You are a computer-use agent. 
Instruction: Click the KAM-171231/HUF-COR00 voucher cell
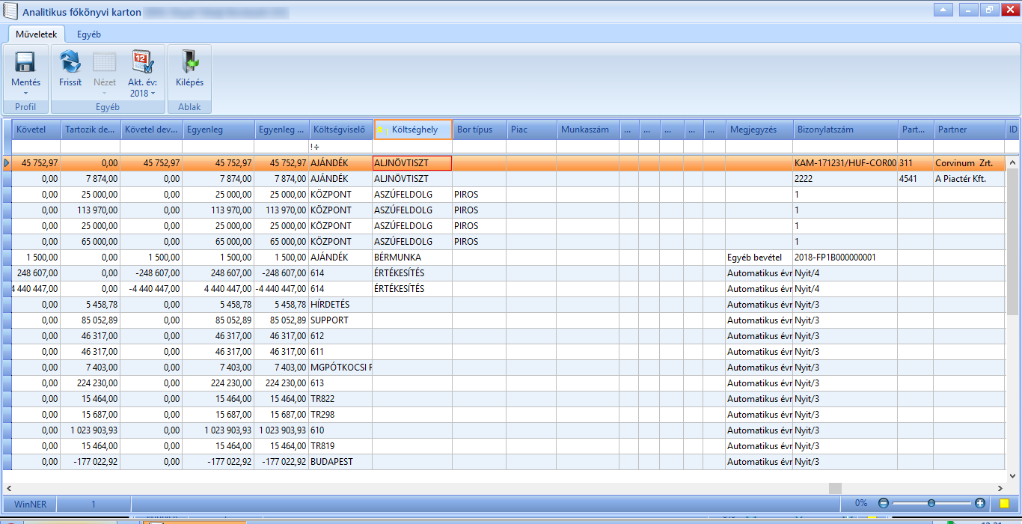[845, 162]
